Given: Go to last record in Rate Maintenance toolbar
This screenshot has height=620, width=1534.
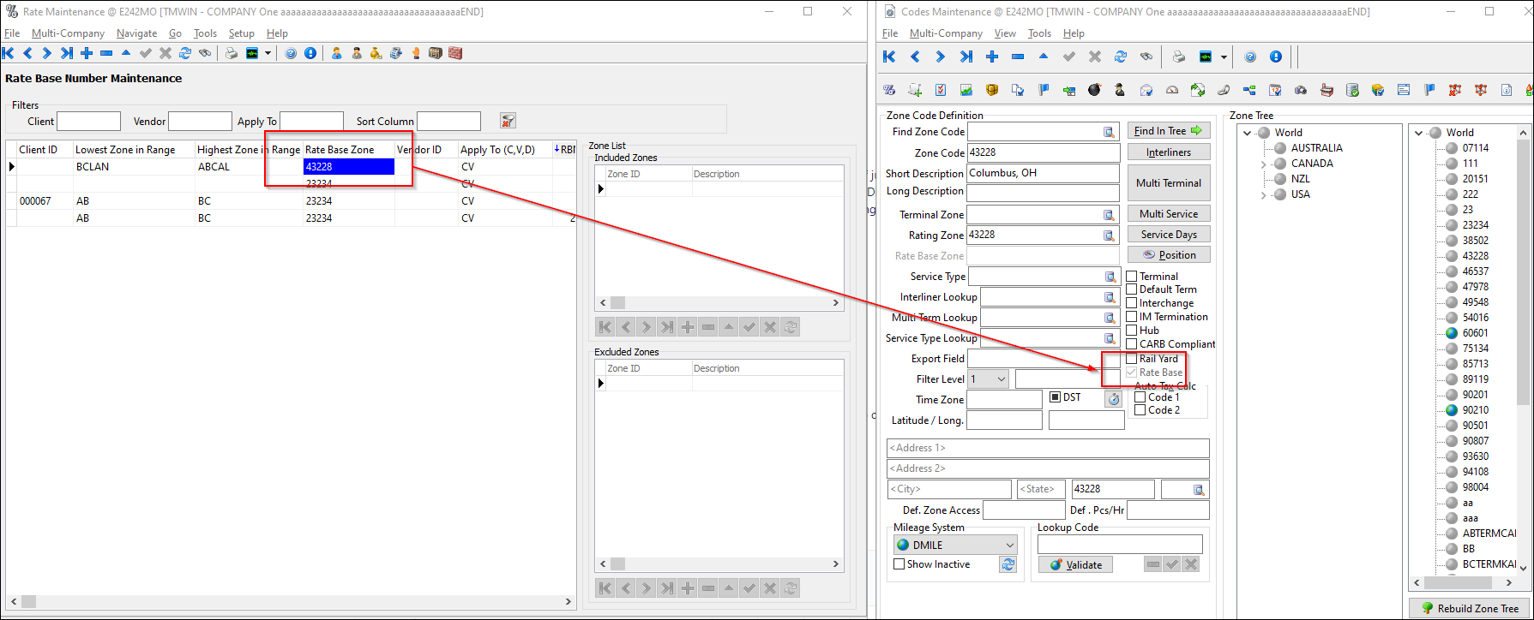Looking at the screenshot, I should tap(67, 53).
